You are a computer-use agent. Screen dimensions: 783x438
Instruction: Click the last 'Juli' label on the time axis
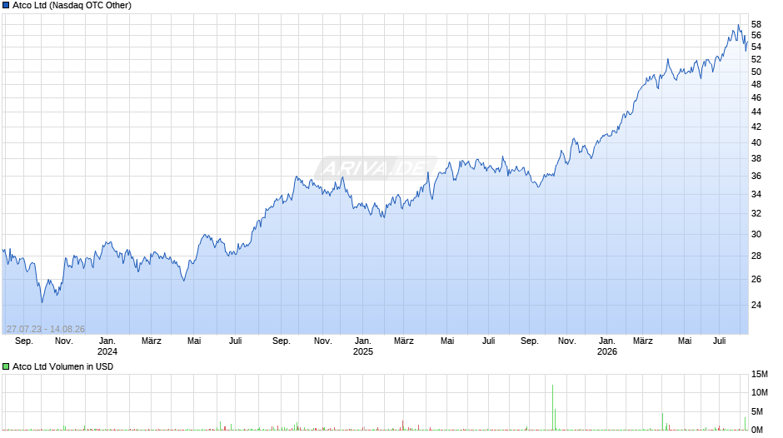click(719, 341)
